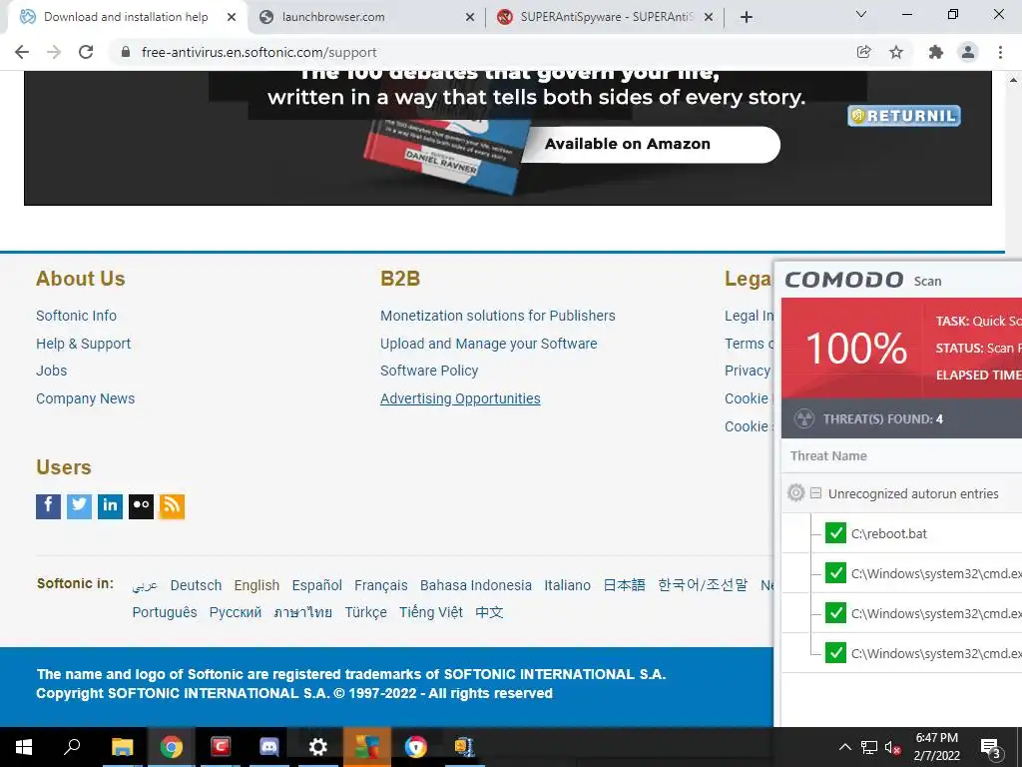Open Windows taskbar search
The height and width of the screenshot is (767, 1022).
(72, 746)
